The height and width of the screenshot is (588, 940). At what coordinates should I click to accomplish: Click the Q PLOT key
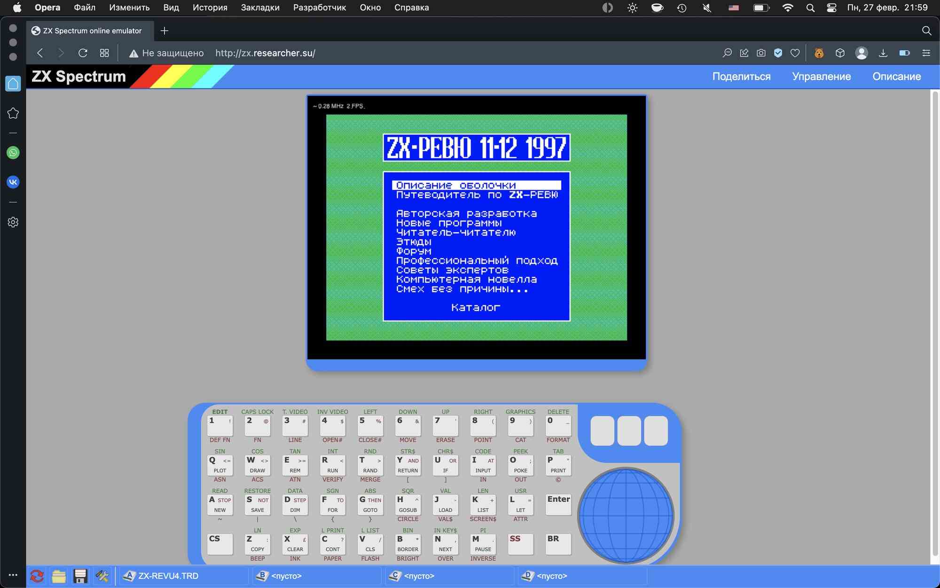[220, 465]
